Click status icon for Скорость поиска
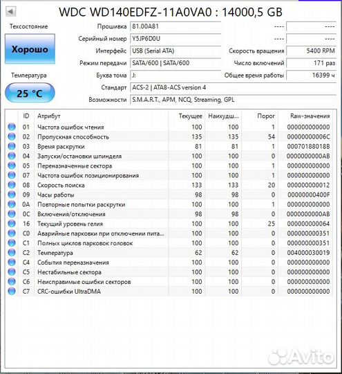This screenshot has height=374, width=342. click(x=12, y=185)
